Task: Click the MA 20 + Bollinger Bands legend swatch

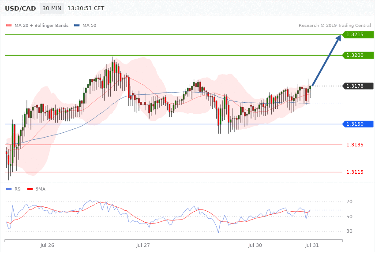Action: [9, 25]
